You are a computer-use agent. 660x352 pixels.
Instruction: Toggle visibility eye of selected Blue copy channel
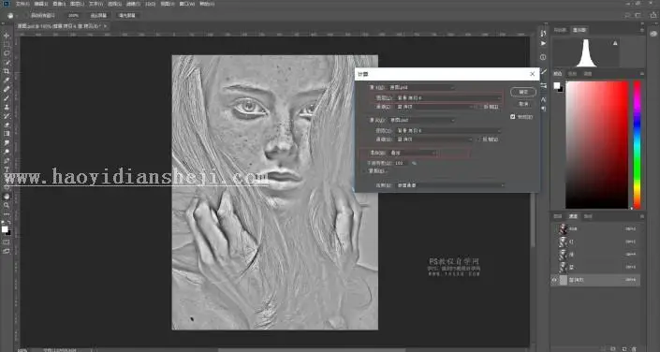pyautogui.click(x=554, y=280)
